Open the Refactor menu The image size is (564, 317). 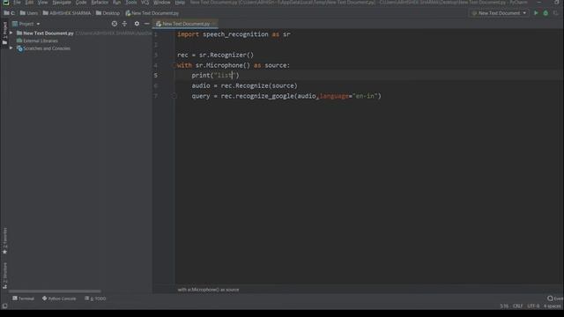tap(100, 3)
